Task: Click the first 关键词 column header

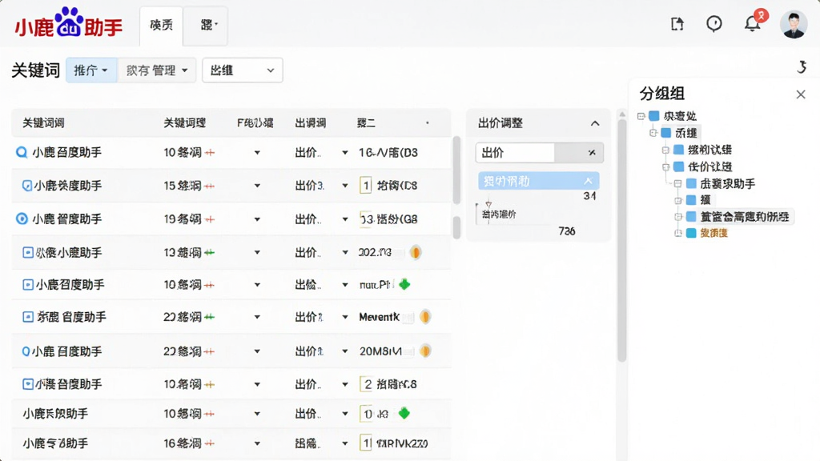Action: point(43,123)
